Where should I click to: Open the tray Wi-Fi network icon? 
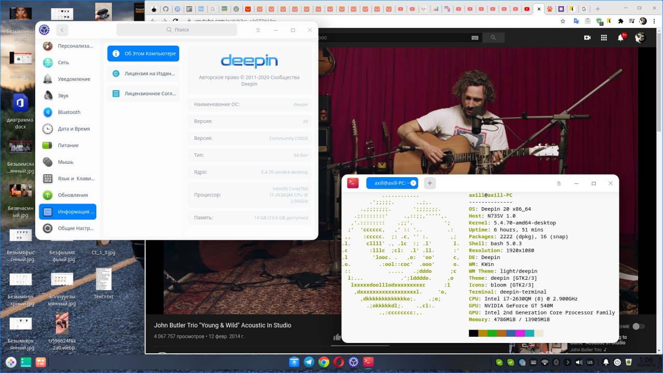545,362
